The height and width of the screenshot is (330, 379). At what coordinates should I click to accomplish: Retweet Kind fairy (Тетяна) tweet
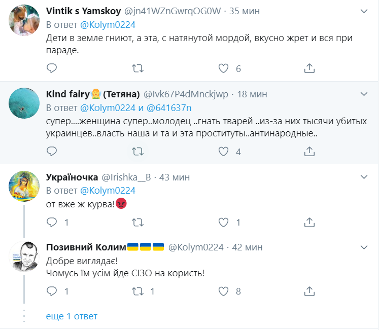click(137, 151)
